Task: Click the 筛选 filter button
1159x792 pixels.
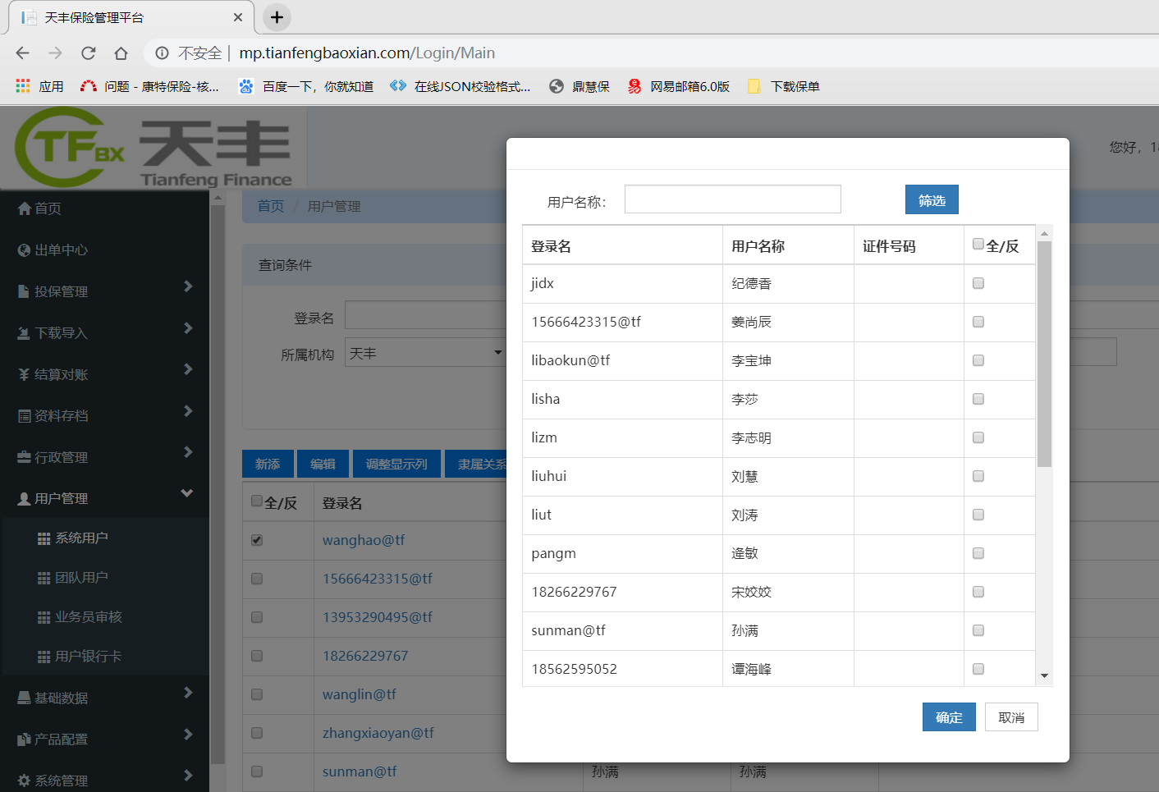Action: [931, 199]
